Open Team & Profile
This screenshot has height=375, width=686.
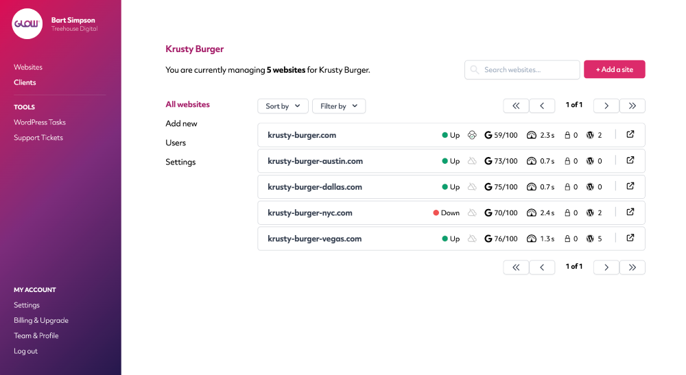point(36,336)
